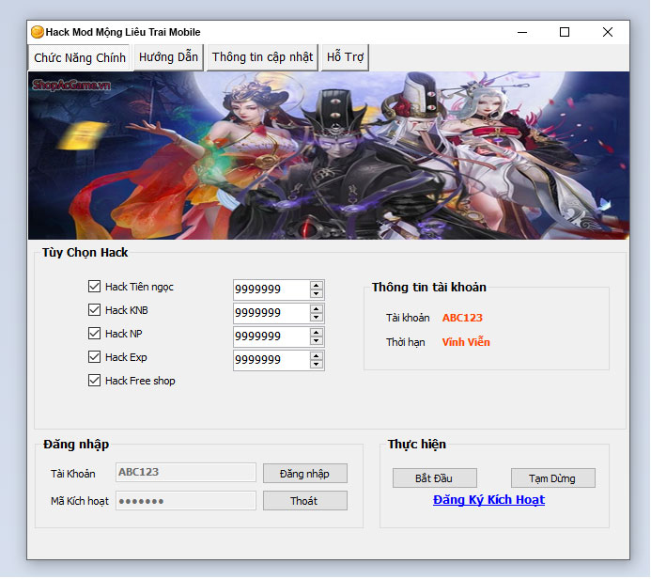This screenshot has height=579, width=651.
Task: Click the Vĩnh Viễn expiry text
Action: [466, 342]
